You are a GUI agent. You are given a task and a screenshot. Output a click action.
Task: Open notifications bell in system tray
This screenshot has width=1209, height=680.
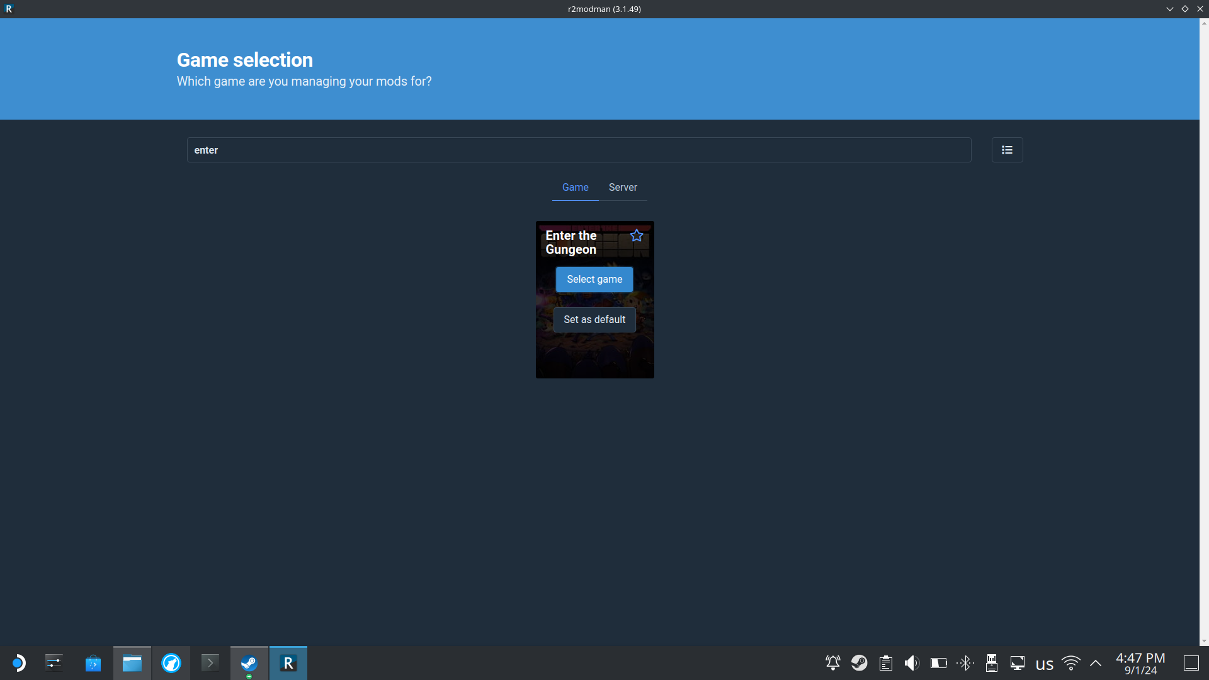(x=833, y=663)
